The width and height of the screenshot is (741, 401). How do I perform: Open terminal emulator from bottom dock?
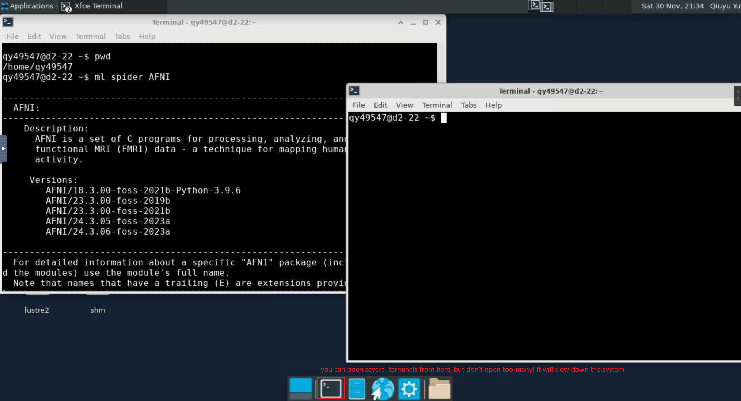(x=331, y=388)
